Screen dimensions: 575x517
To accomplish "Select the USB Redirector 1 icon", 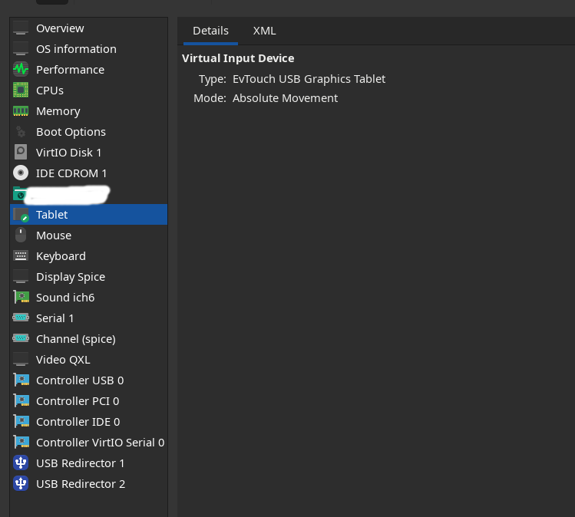I will pyautogui.click(x=21, y=463).
